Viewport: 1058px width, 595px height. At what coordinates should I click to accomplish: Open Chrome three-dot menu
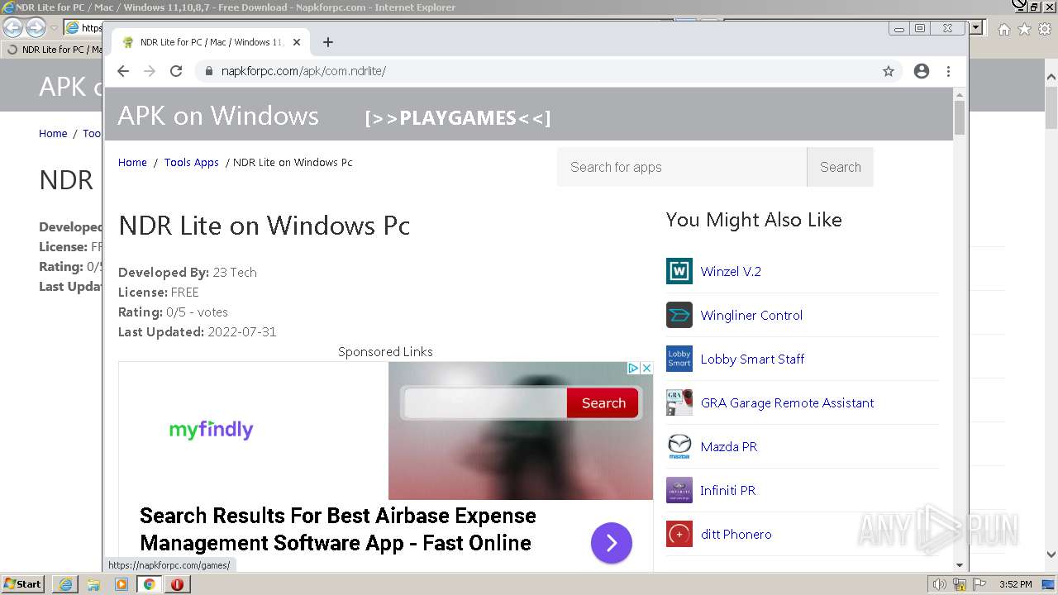click(x=949, y=71)
